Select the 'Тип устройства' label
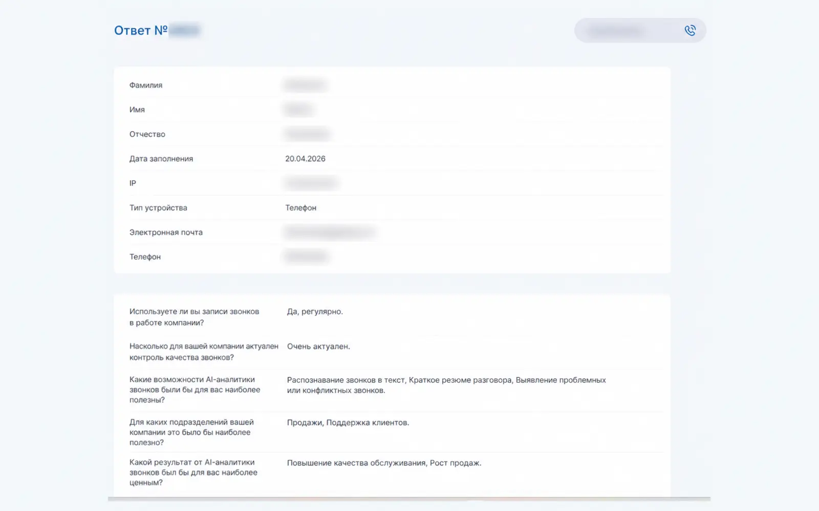 pyautogui.click(x=158, y=208)
